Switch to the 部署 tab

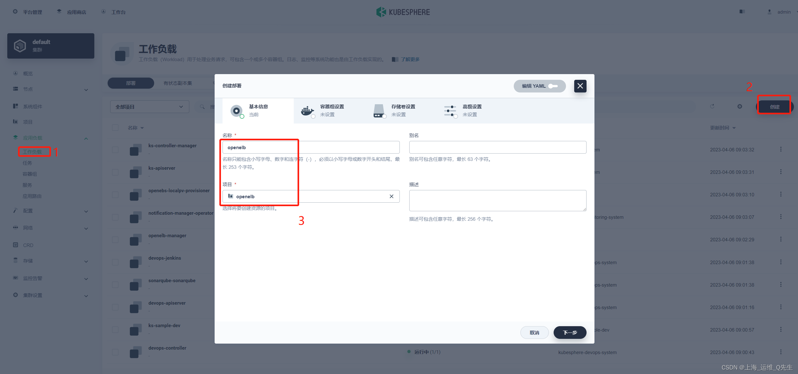[x=131, y=83]
